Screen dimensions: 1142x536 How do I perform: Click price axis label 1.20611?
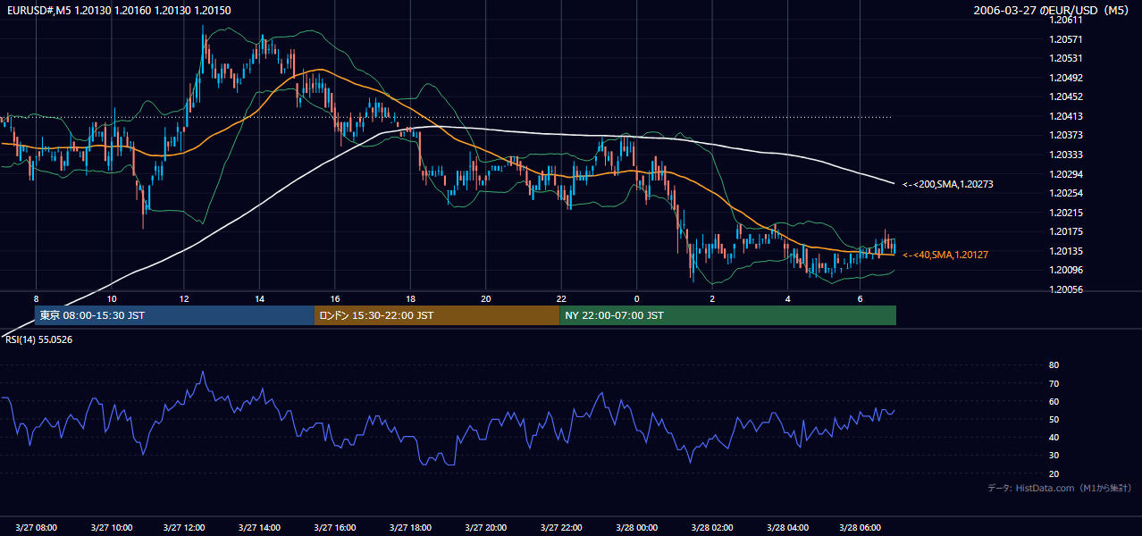coord(1066,19)
